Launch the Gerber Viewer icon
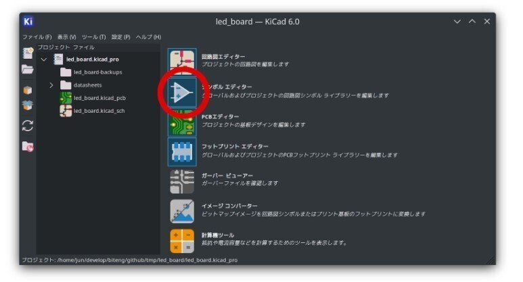This screenshot has height=282, width=523. coord(182,182)
